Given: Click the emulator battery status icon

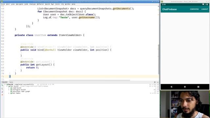Looking at the screenshot, I should [x=207, y=4].
